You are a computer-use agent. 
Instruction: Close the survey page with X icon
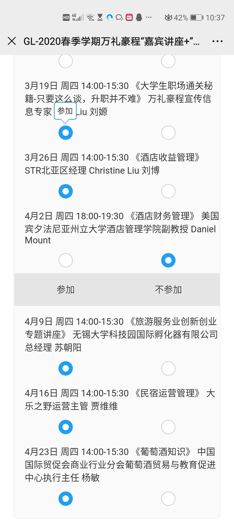coord(12,41)
